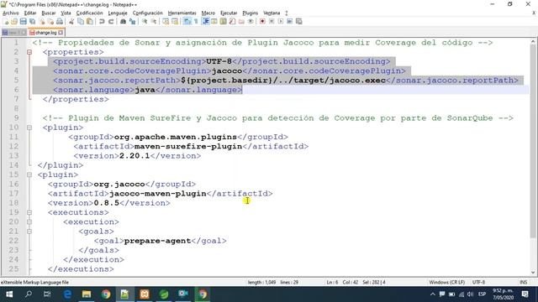This screenshot has width=538, height=302.
Task: Show hidden system tray icons chevron
Action: [x=433, y=294]
